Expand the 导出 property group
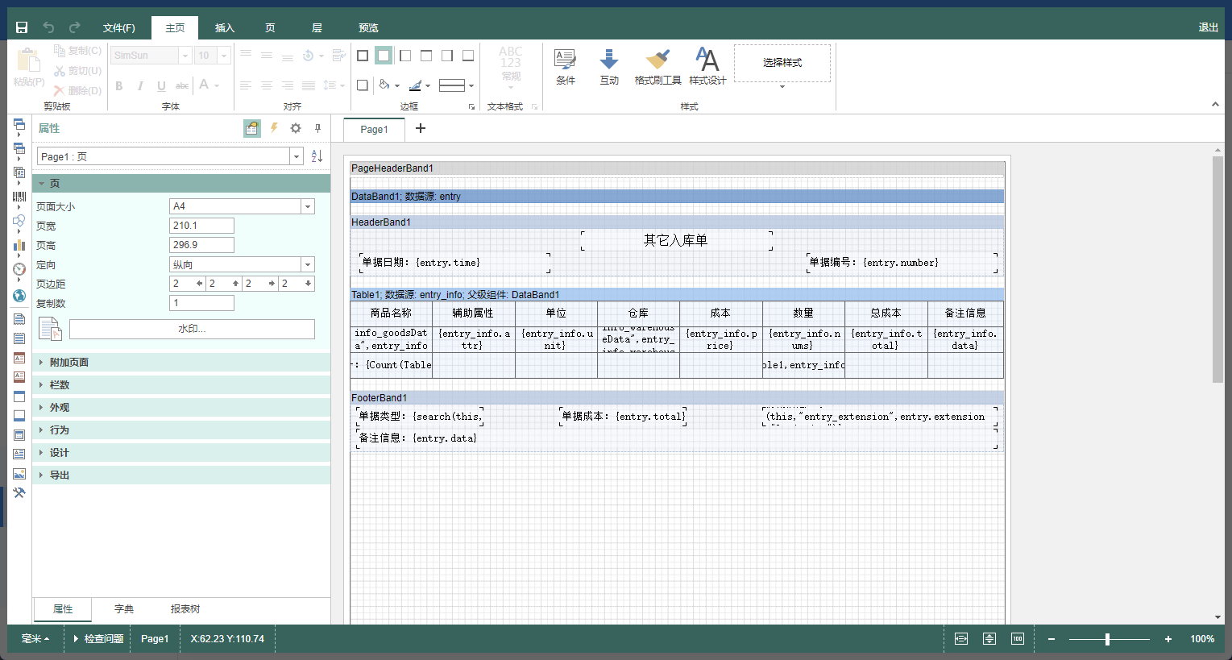Viewport: 1232px width, 660px height. [x=181, y=475]
